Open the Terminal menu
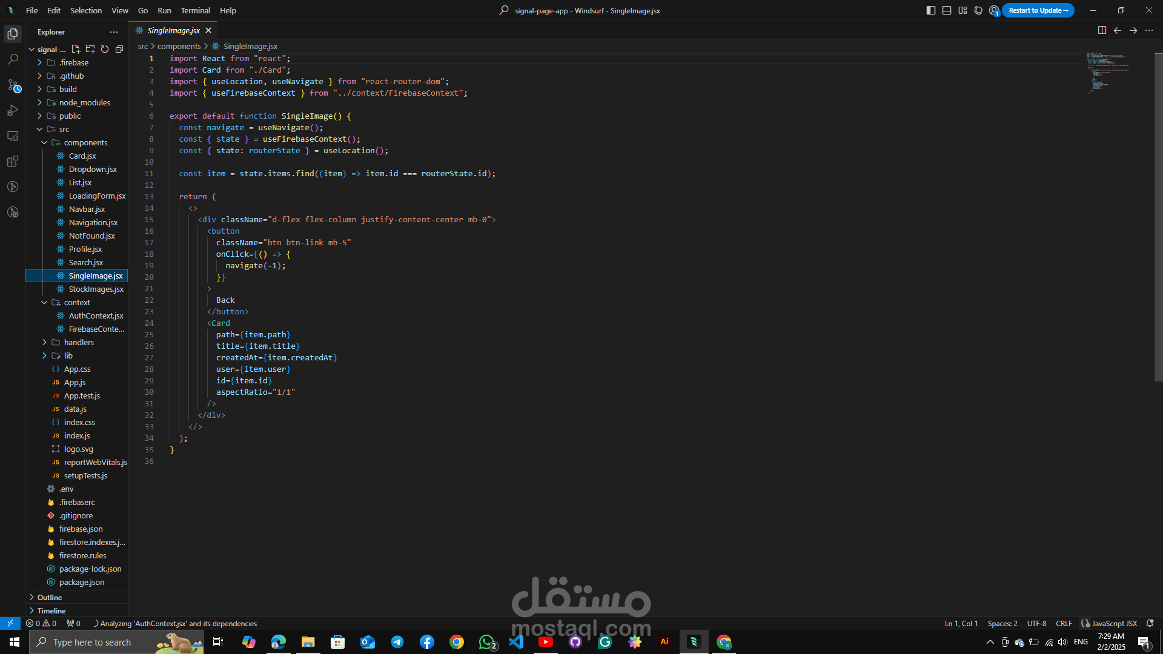 click(195, 10)
